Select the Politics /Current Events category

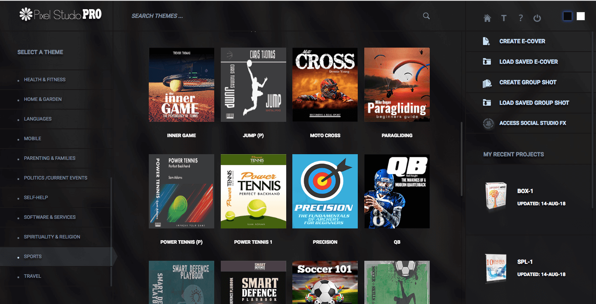pos(55,178)
